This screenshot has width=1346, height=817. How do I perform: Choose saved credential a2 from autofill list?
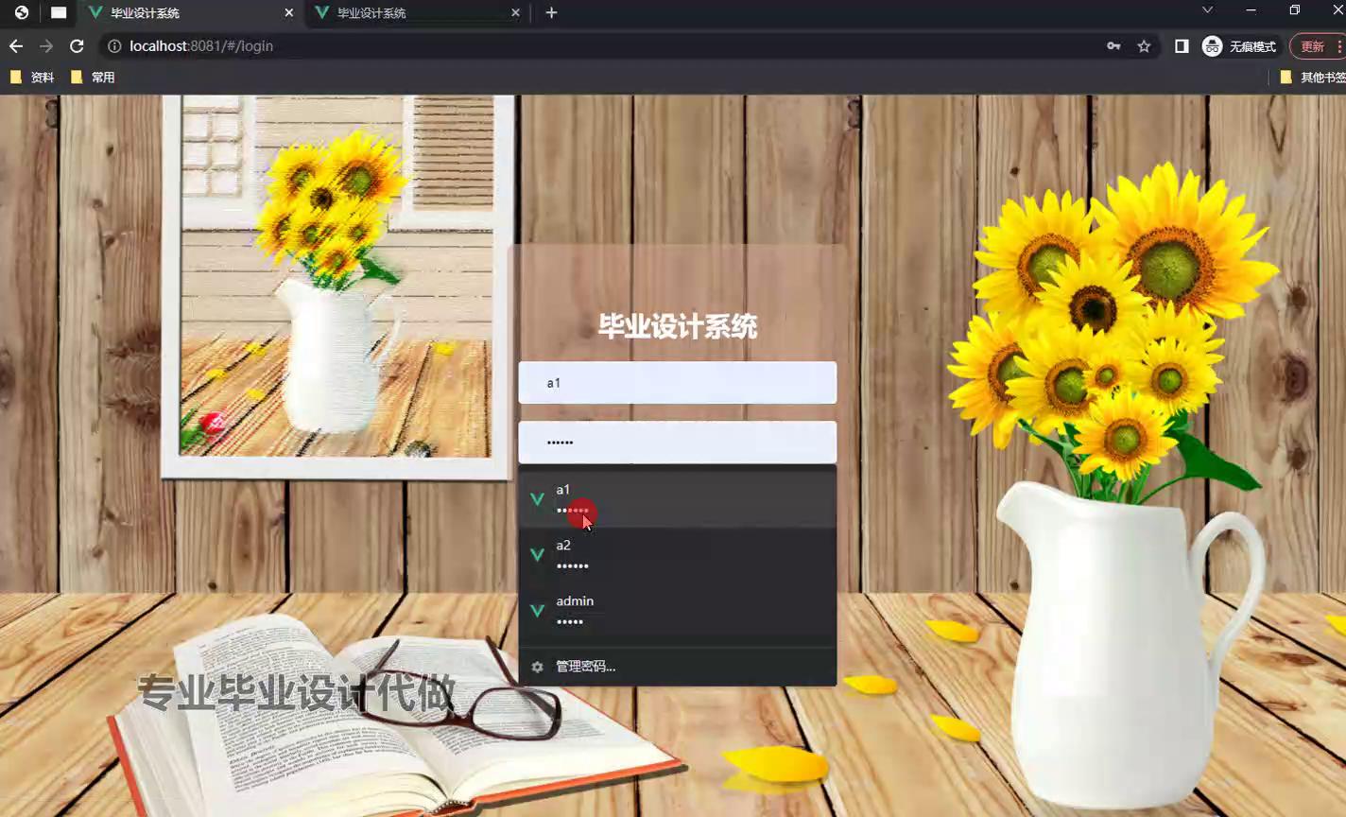pos(678,555)
